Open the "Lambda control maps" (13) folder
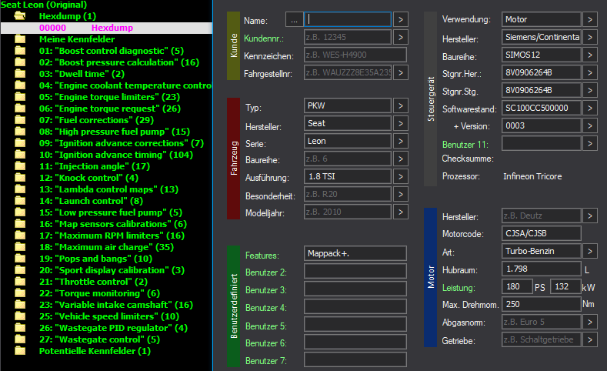This screenshot has width=607, height=371. coord(108,189)
